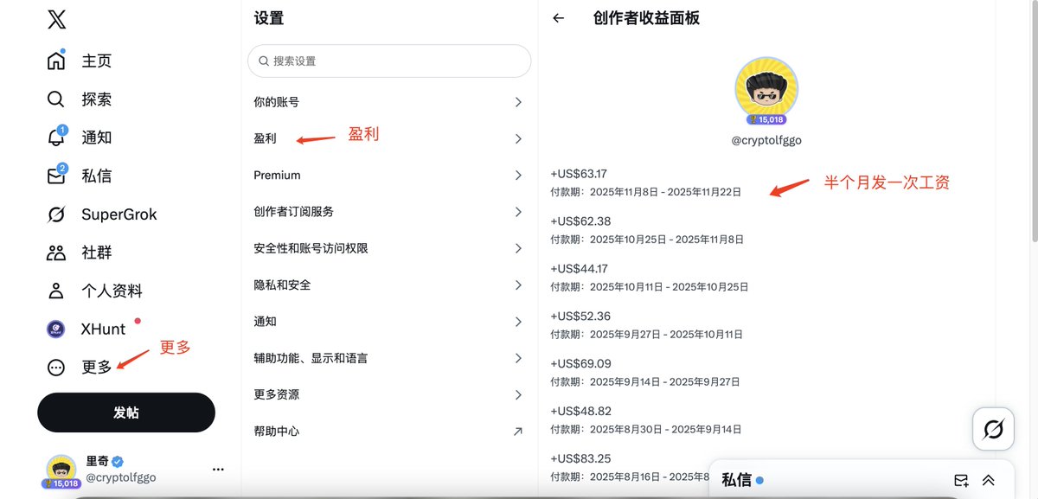Expand the 私信 drawer with double chevron
The height and width of the screenshot is (499, 1038).
988,480
